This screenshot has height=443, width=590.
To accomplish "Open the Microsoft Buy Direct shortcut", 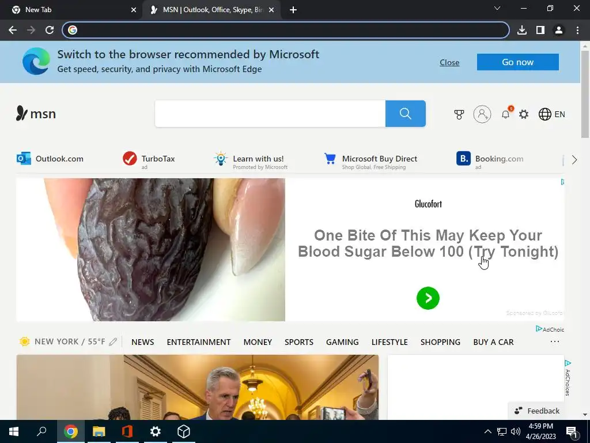I will pos(370,160).
